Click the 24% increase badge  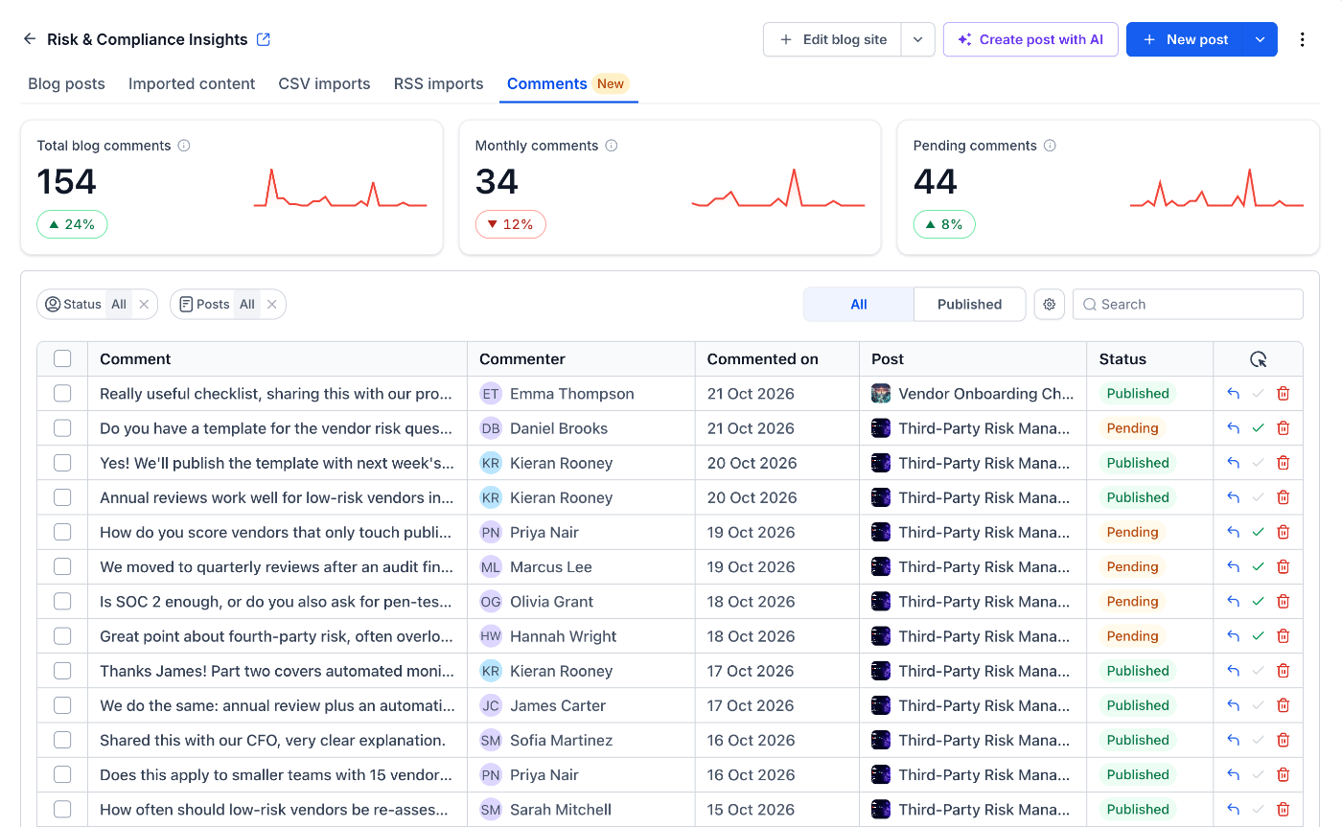click(x=72, y=224)
